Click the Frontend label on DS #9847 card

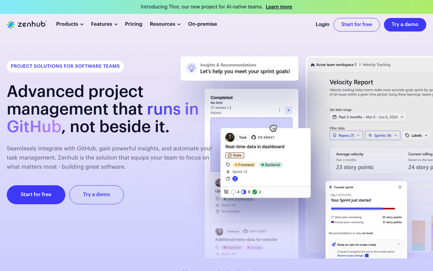(x=244, y=165)
